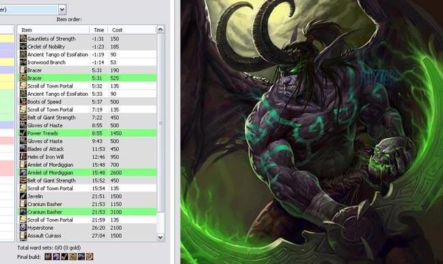Image resolution: width=443 pixels, height=264 pixels.
Task: Select the highlighted Armlet of Mordiggian row
Action: tap(88, 172)
